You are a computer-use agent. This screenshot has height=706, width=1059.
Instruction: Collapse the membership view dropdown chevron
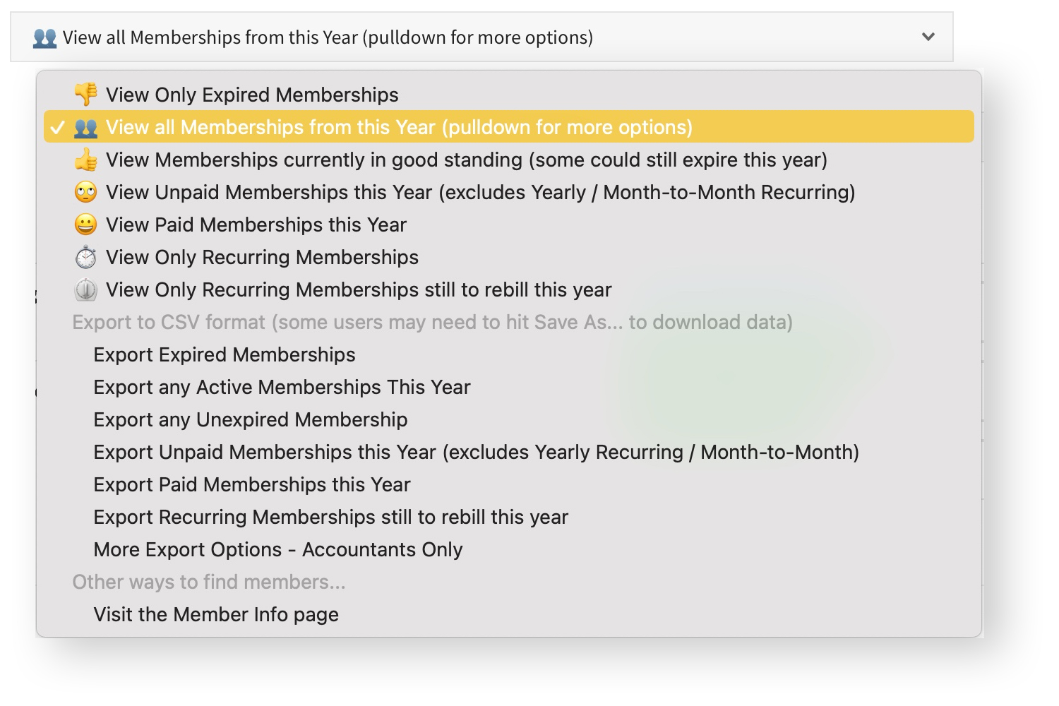pyautogui.click(x=928, y=37)
